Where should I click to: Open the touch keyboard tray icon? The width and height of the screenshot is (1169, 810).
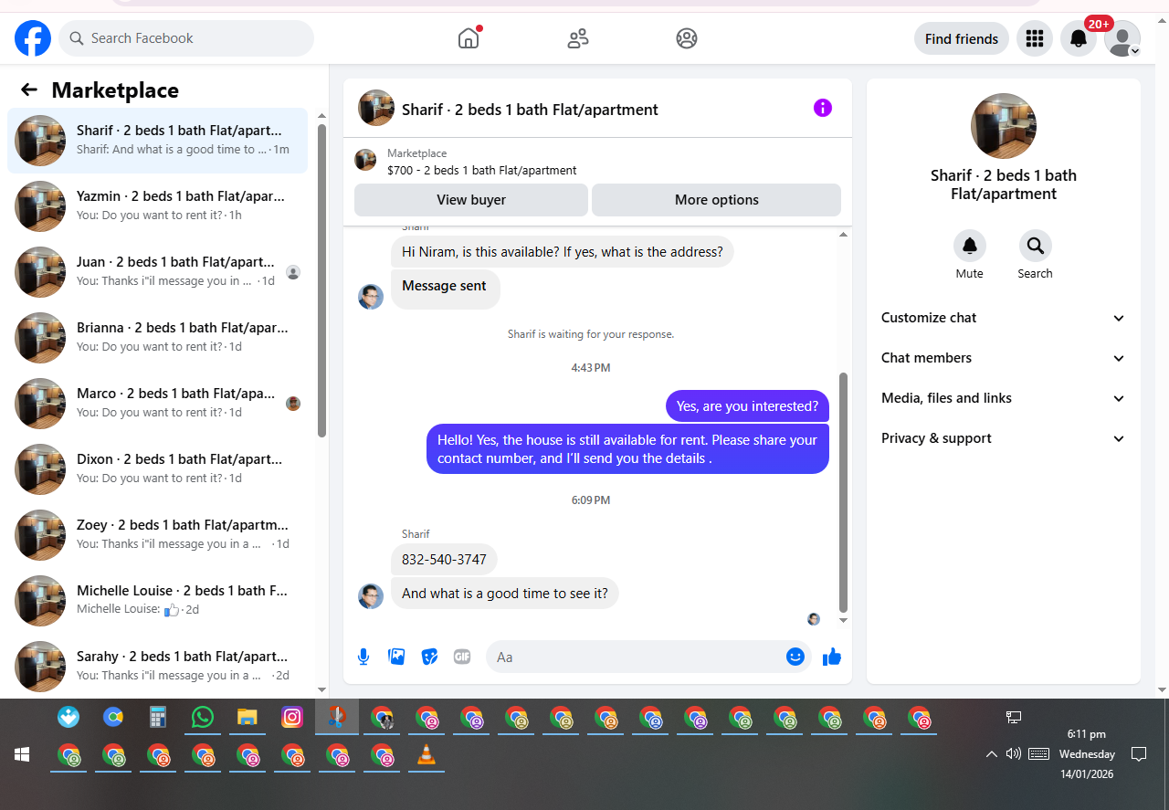(x=1038, y=754)
